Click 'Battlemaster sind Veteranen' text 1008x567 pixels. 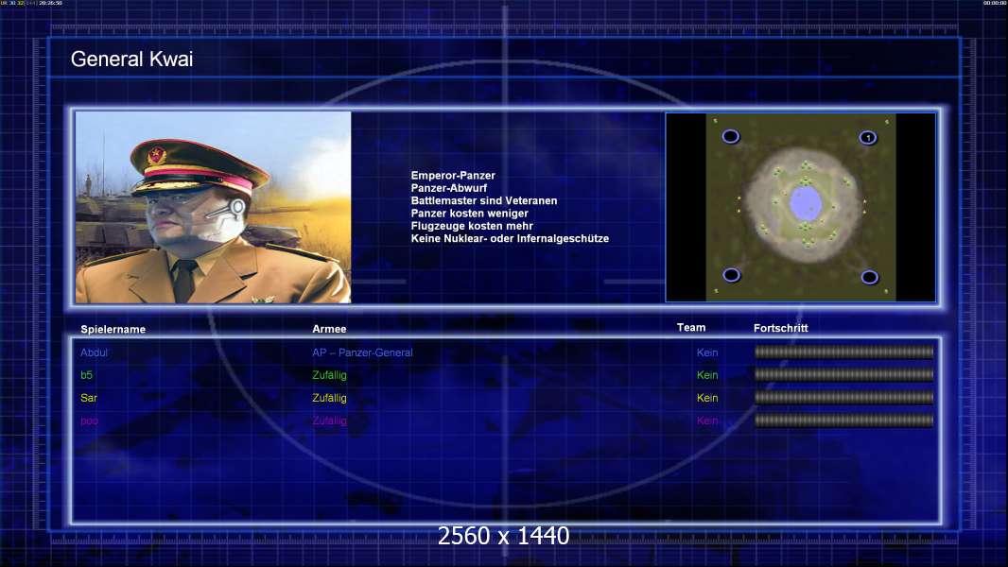[484, 200]
